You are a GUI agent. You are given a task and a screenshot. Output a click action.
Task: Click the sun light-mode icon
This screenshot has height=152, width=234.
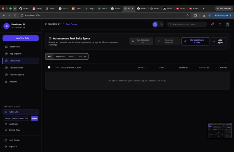click(161, 24)
